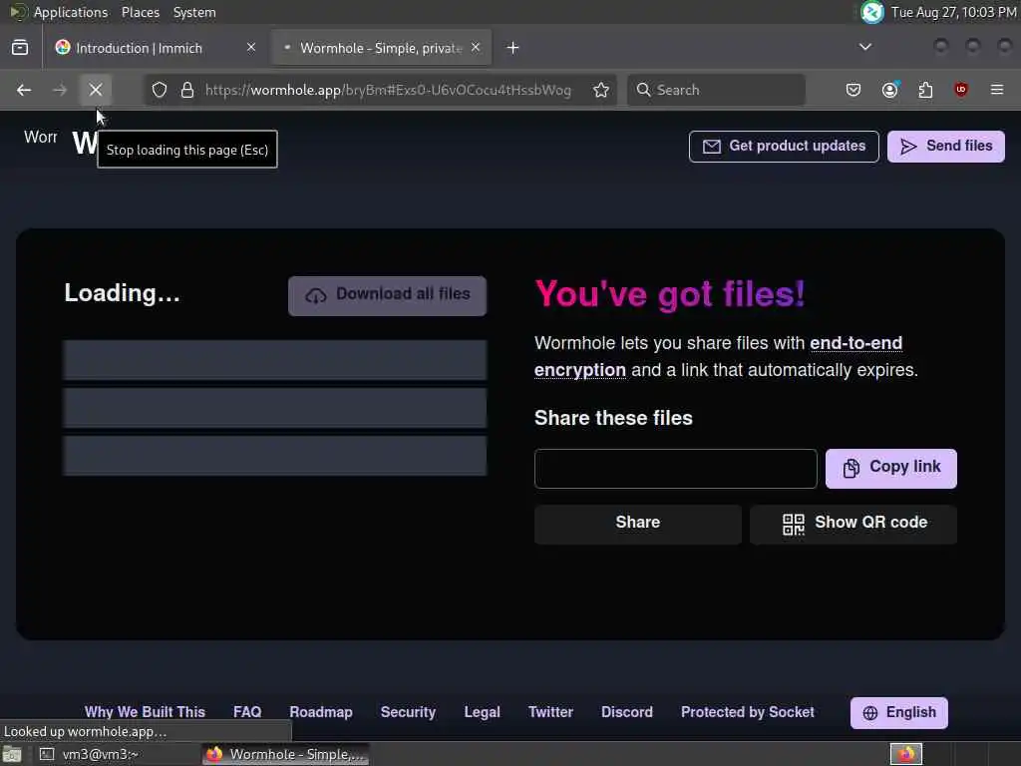Open the Applications menu
This screenshot has height=766, width=1021.
[71, 12]
